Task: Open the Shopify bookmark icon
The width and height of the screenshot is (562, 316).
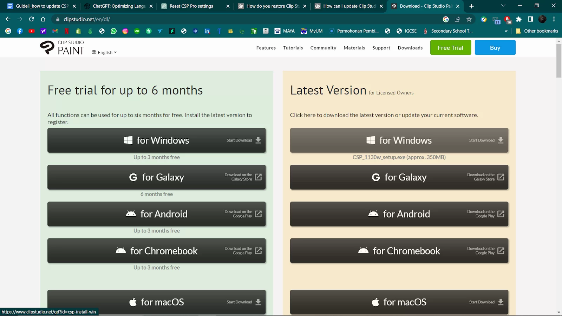Action: pyautogui.click(x=78, y=31)
